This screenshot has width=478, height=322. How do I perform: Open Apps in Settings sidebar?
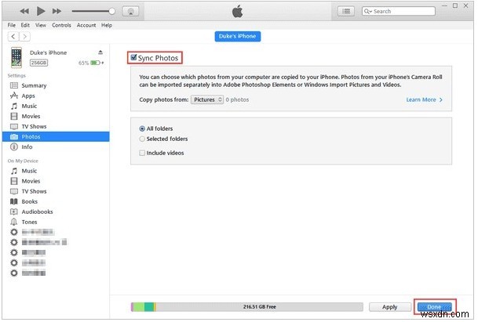pos(56,96)
